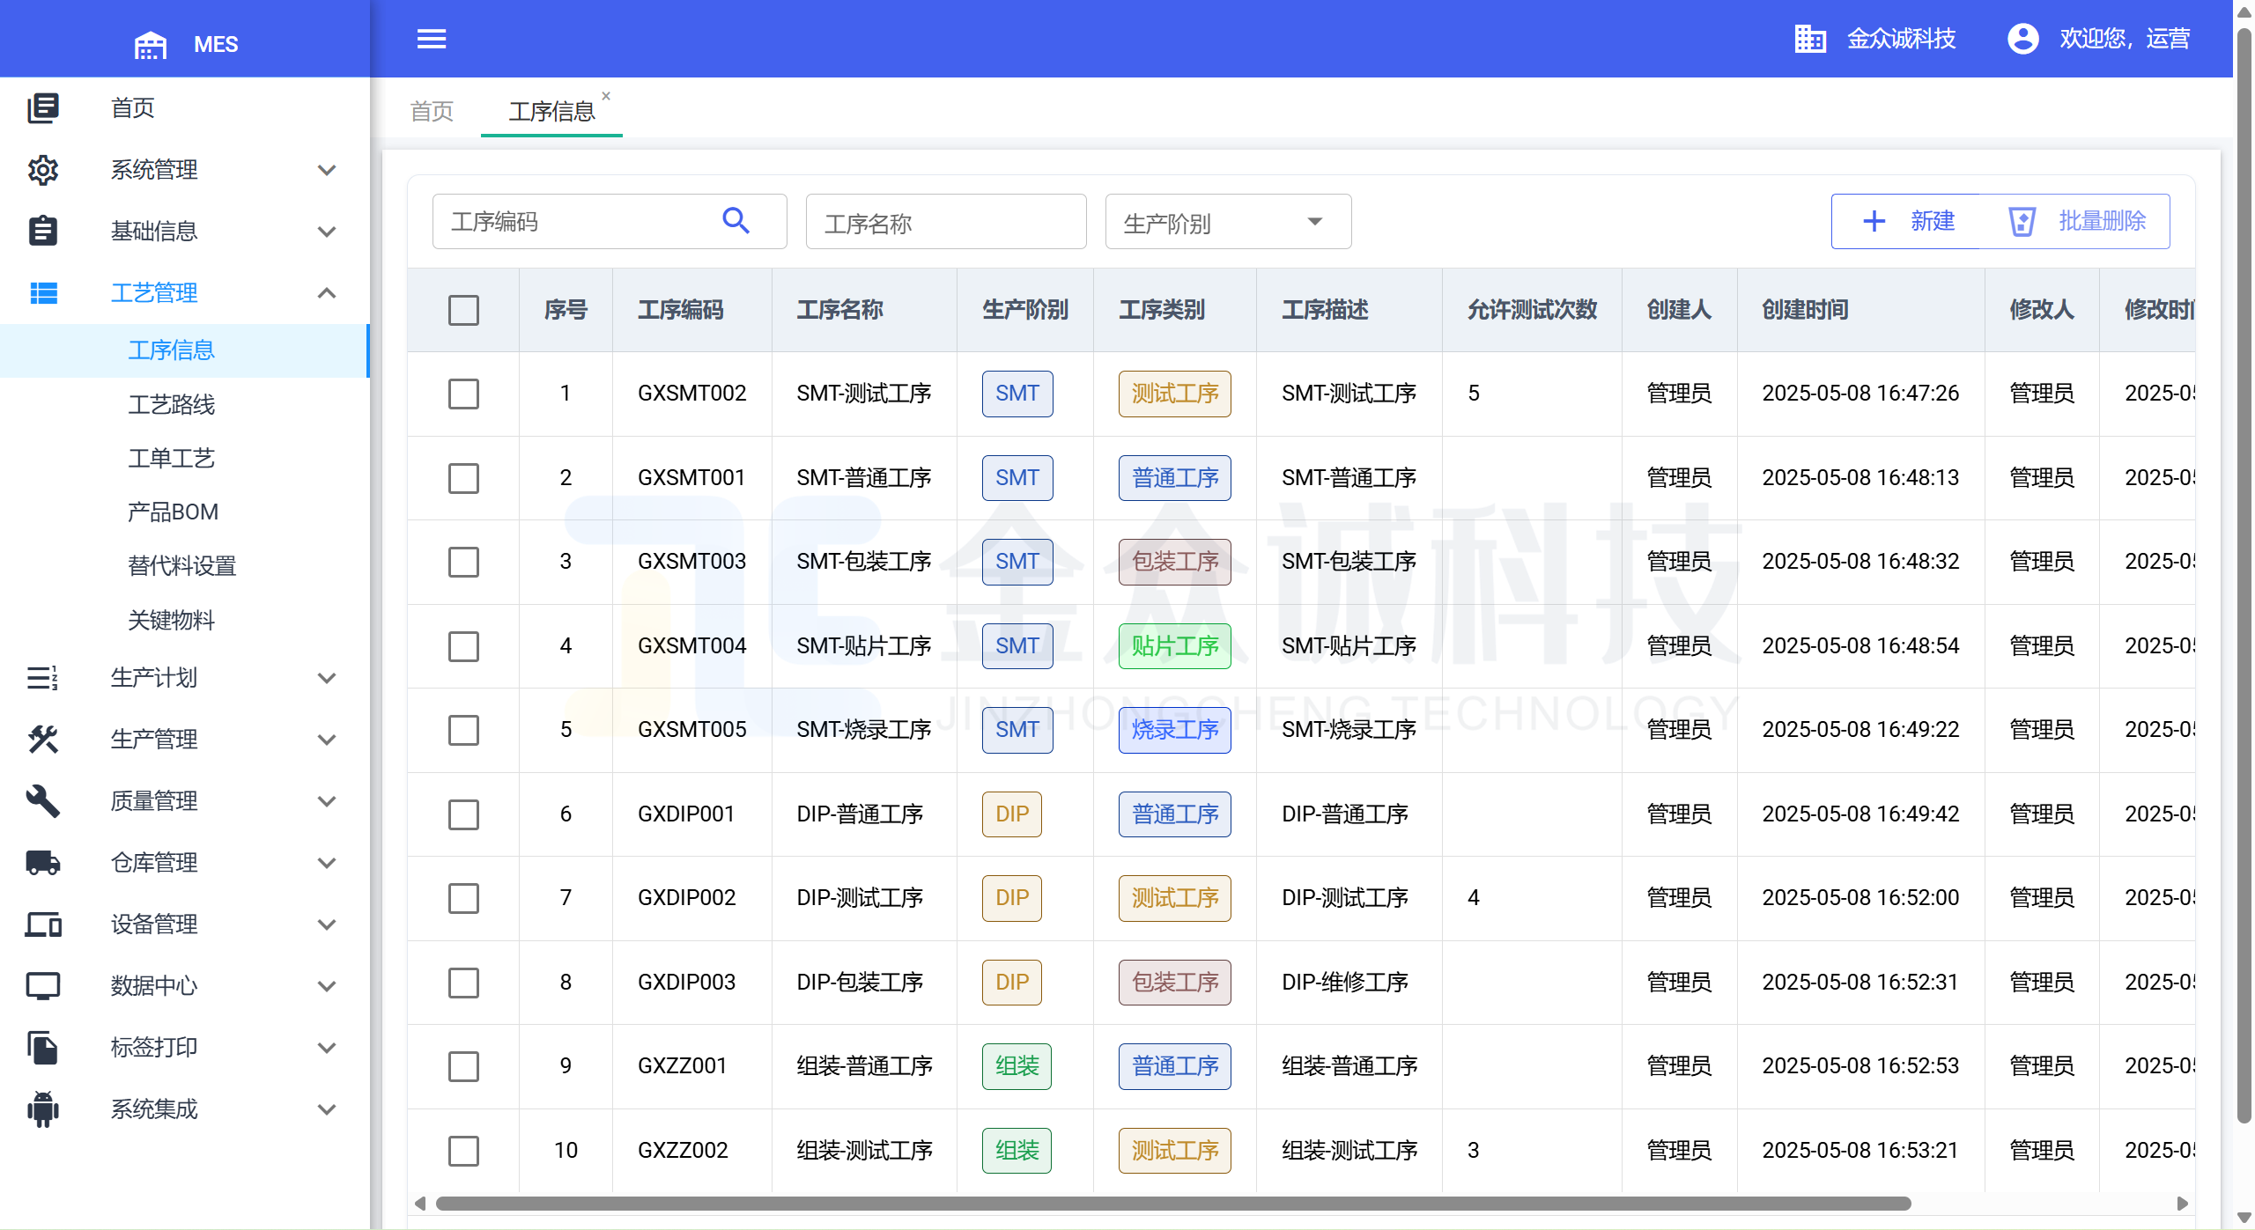Screen dimensions: 2255x1230
Task: Close the 工序信息 tab
Action: tap(606, 96)
